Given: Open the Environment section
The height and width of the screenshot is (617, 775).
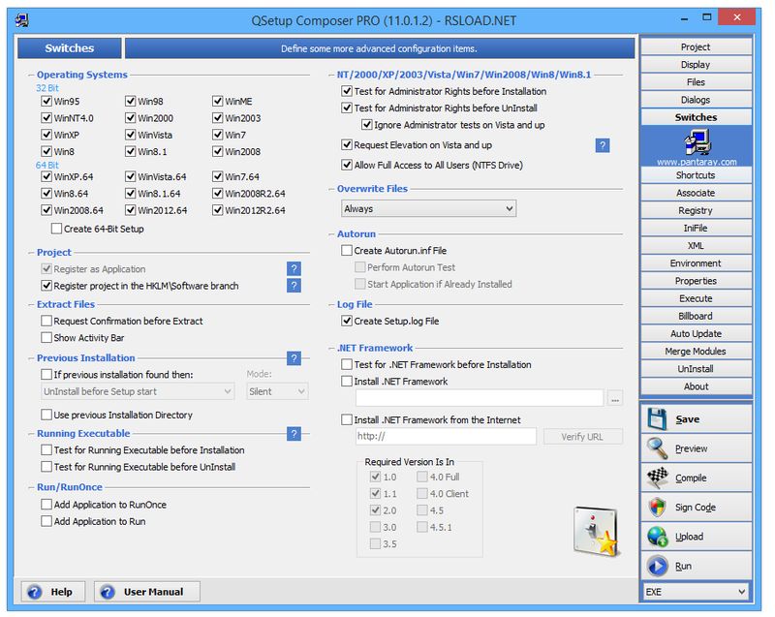Looking at the screenshot, I should [696, 263].
